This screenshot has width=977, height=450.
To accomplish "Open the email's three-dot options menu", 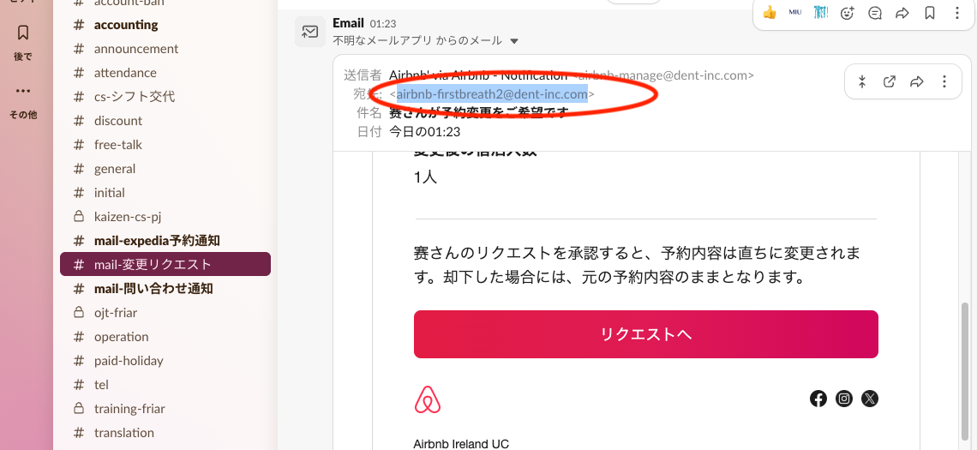I will tap(944, 81).
